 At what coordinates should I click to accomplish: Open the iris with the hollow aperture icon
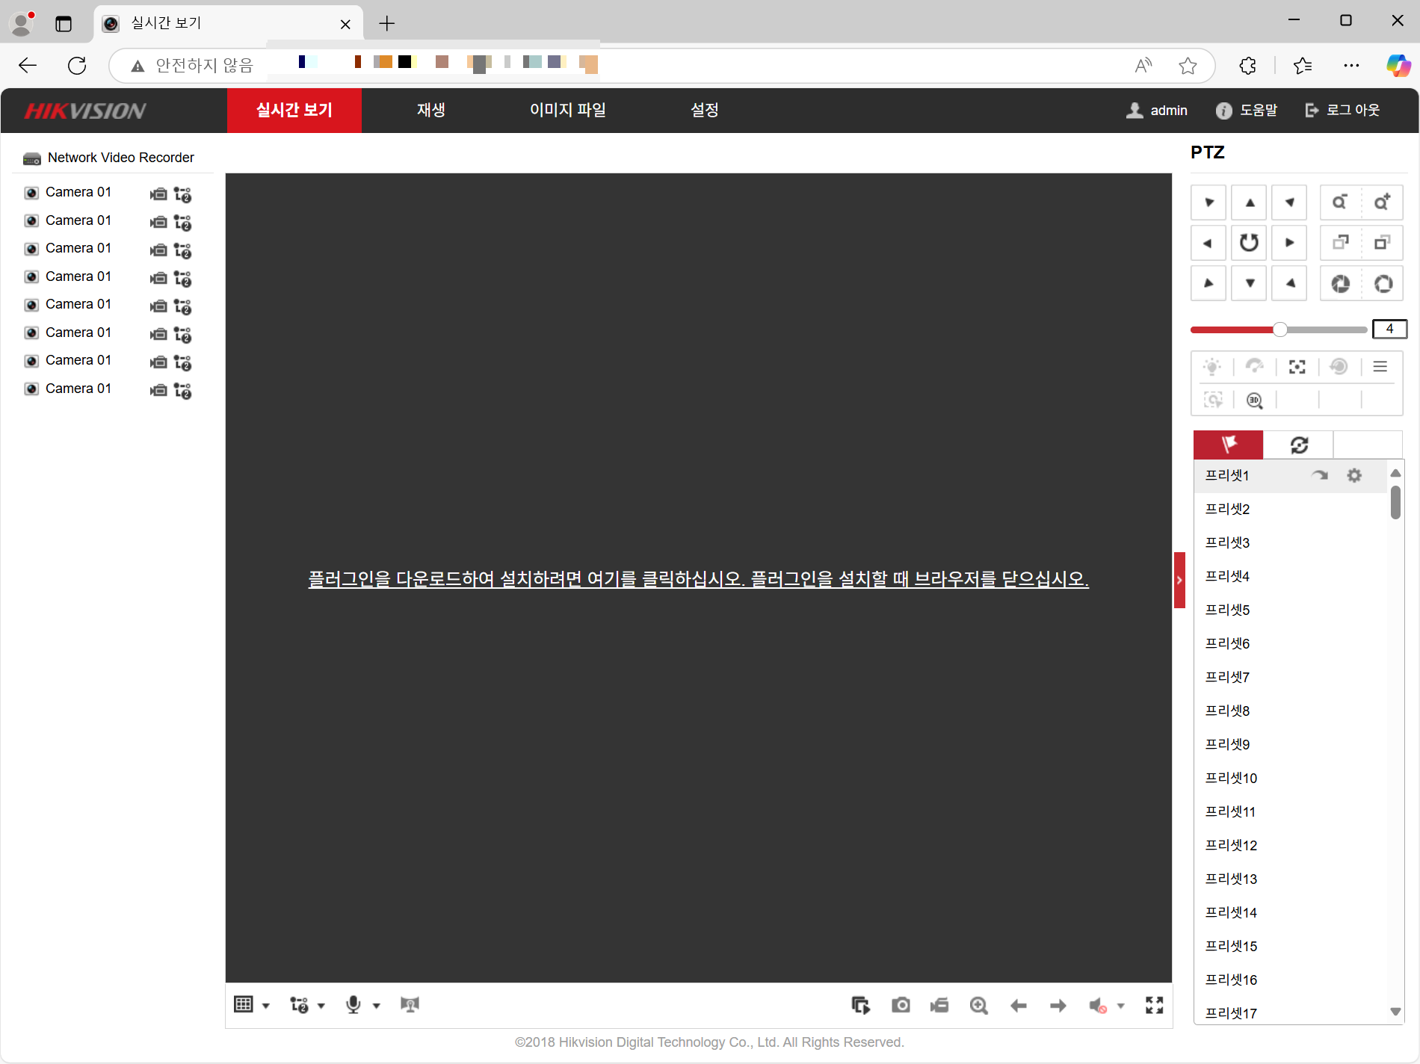[1383, 283]
